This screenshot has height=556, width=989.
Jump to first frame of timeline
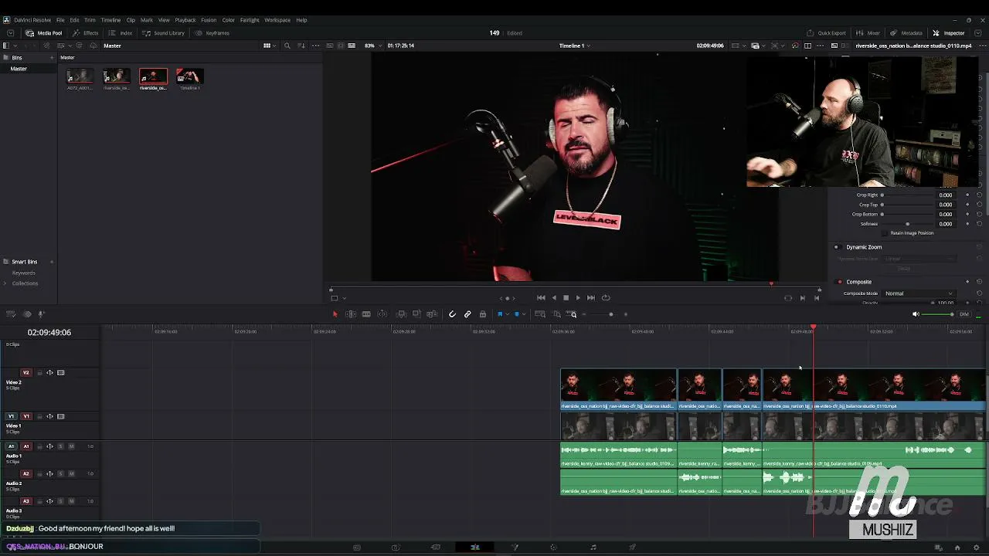[541, 297]
